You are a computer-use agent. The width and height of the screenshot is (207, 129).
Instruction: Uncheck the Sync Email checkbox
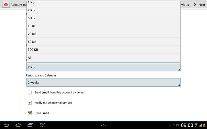pos(30,113)
